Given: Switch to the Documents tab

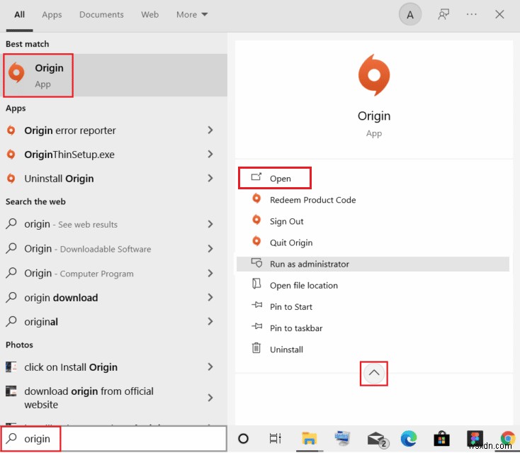Looking at the screenshot, I should pyautogui.click(x=101, y=15).
